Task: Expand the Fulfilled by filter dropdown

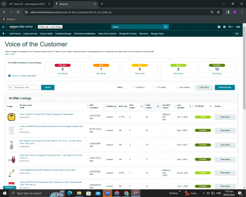Action: (x=139, y=87)
